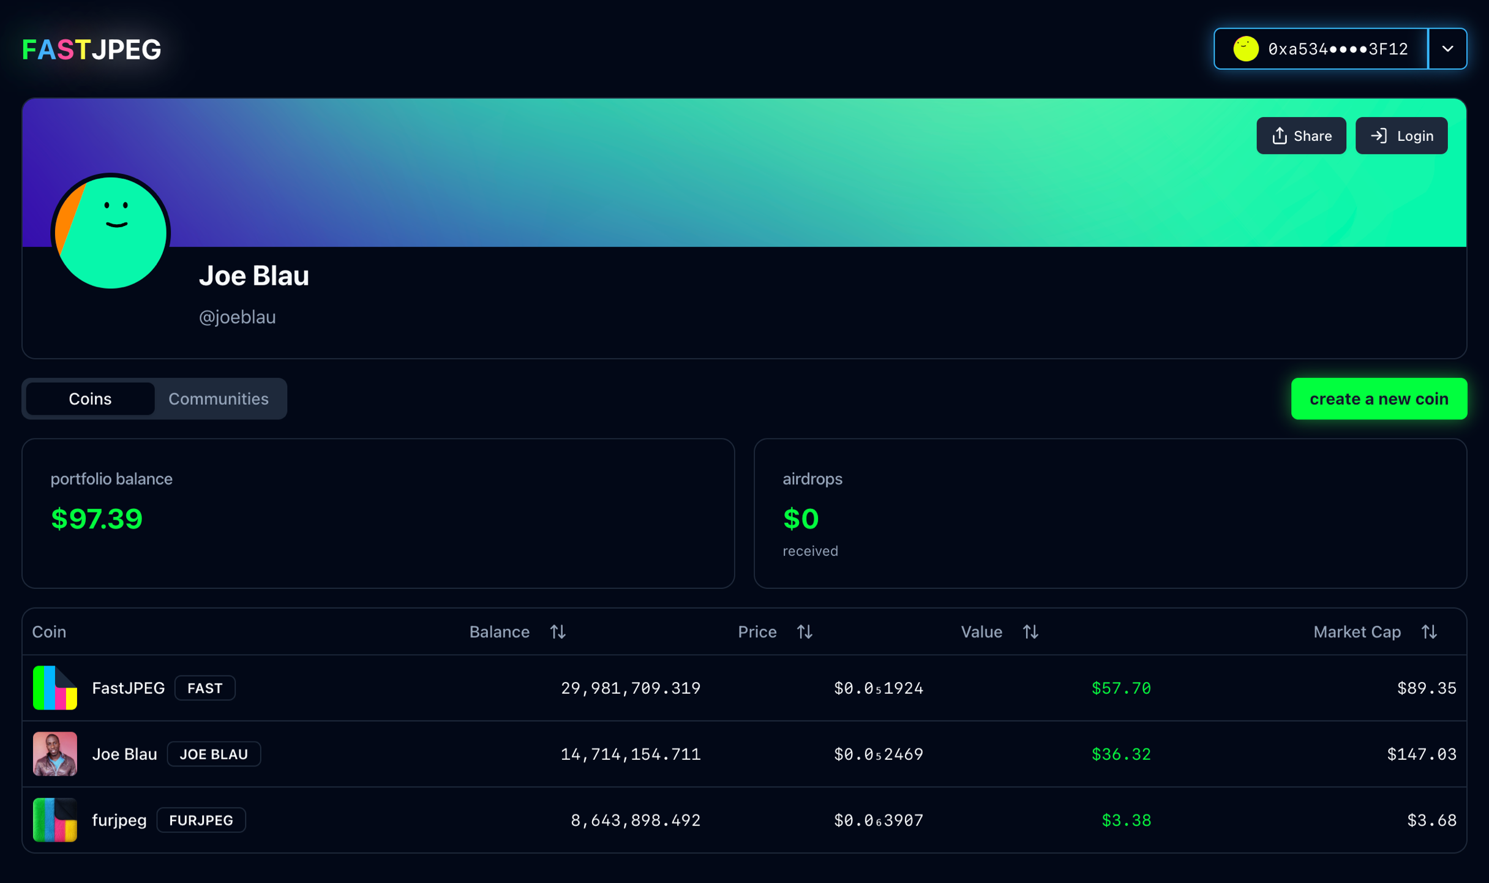Image resolution: width=1489 pixels, height=883 pixels.
Task: Click the Share button
Action: click(1301, 136)
